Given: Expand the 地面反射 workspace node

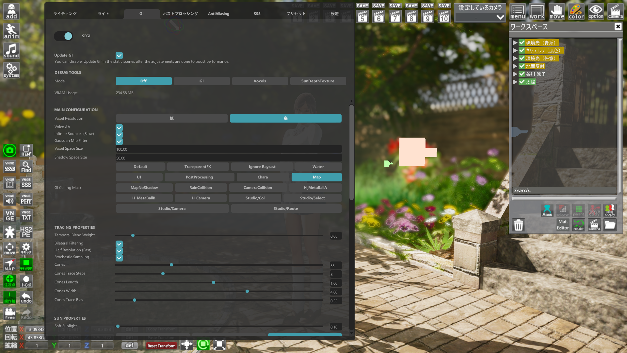Looking at the screenshot, I should click(515, 66).
